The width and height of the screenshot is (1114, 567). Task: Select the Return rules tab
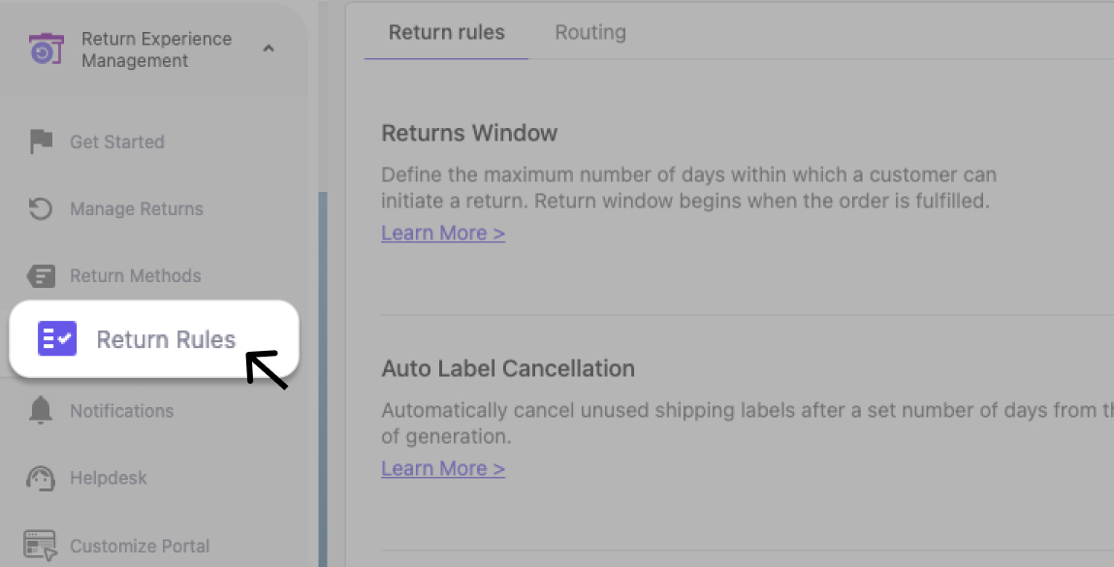tap(446, 32)
